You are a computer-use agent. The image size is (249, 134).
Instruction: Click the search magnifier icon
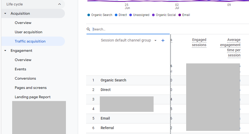tap(89, 29)
